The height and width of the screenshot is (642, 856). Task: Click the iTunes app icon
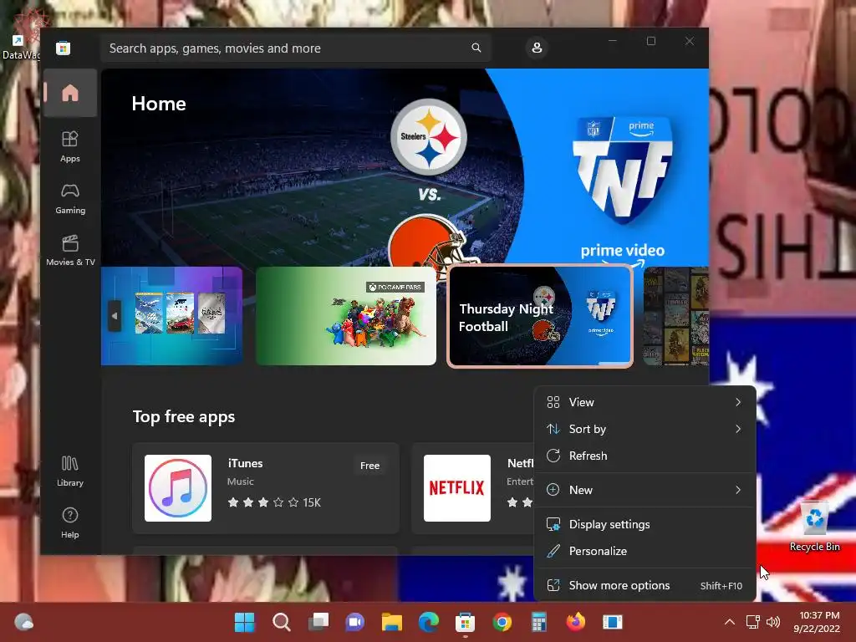click(178, 488)
